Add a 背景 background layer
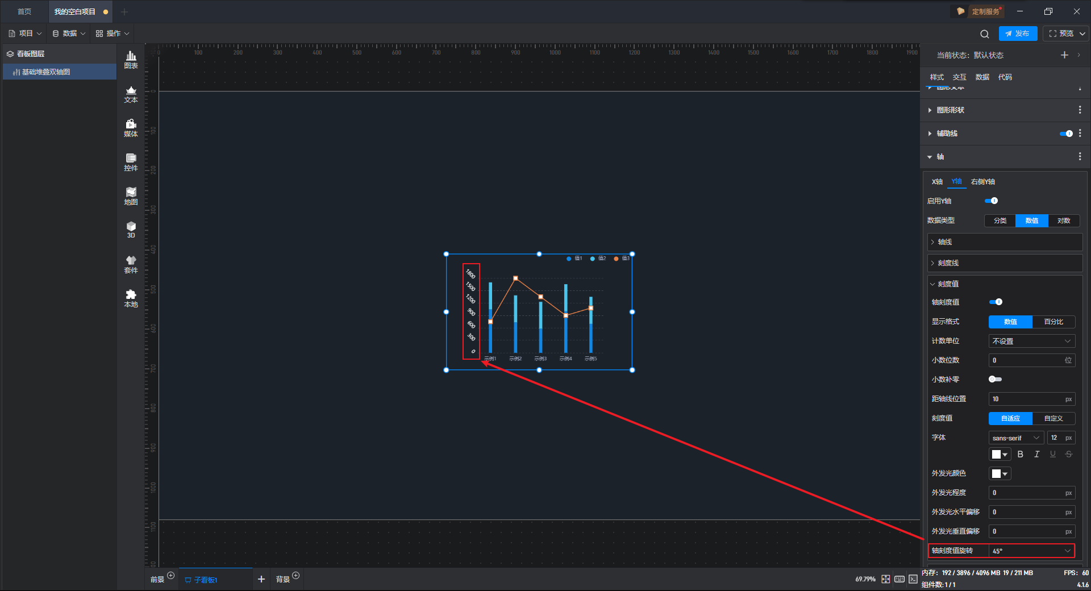Viewport: 1091px width, 591px height. pos(295,576)
